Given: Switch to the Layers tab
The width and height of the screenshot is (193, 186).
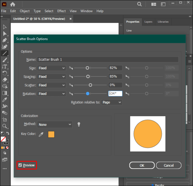Looking at the screenshot, I should pyautogui.click(x=148, y=22).
